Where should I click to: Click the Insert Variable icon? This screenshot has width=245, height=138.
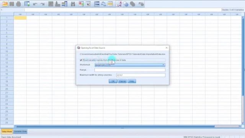88,4
